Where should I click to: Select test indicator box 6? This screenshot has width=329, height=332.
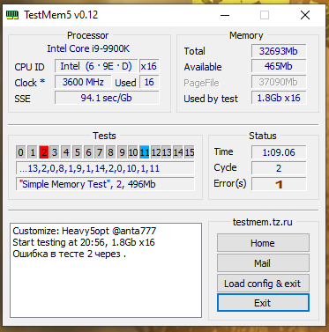coord(88,152)
